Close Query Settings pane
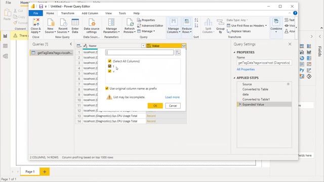 pos(290,44)
